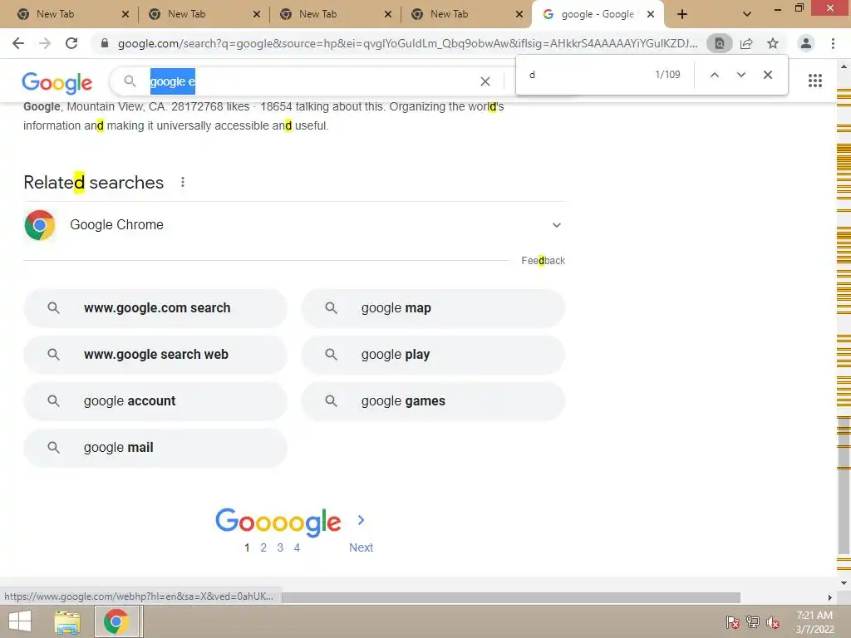This screenshot has height=638, width=851.
Task: Open the Chrome profile avatar
Action: [x=806, y=43]
